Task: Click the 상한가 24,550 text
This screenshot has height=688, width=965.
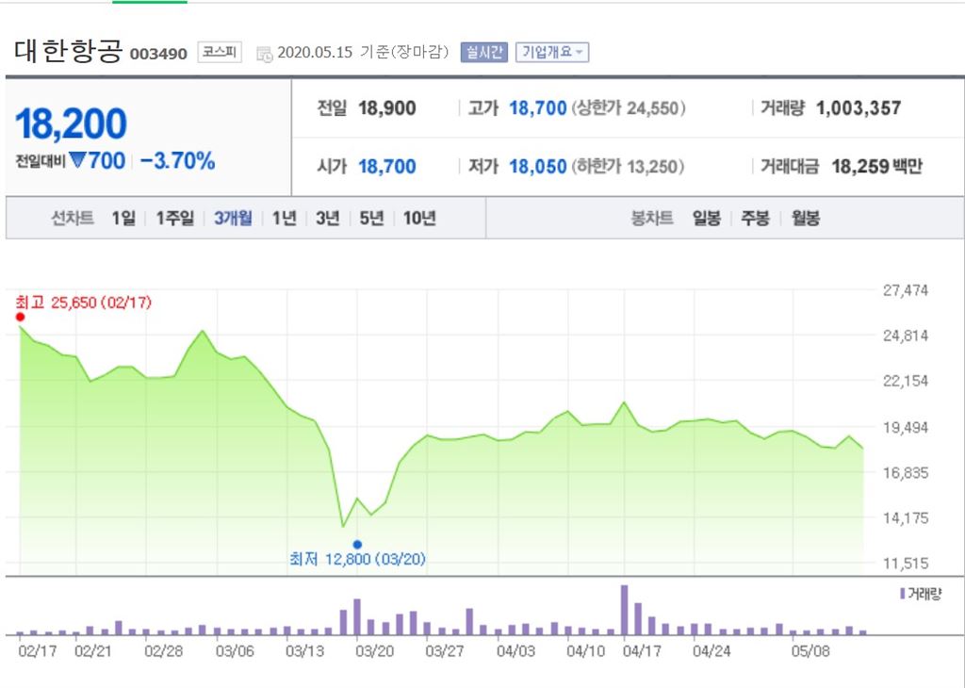Action: (x=629, y=108)
